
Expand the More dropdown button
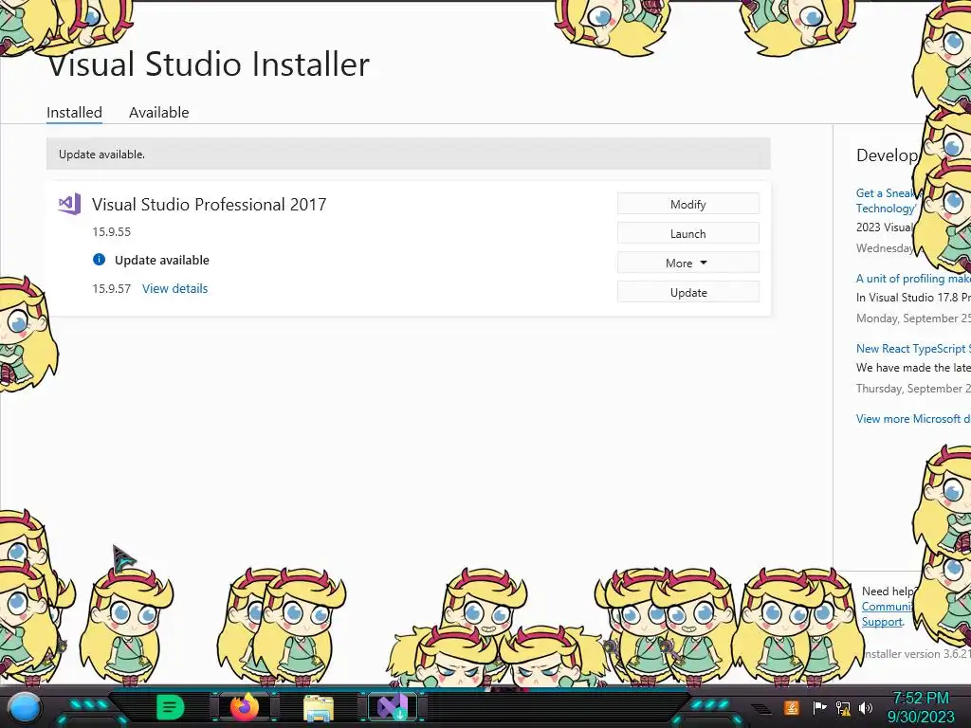click(688, 264)
